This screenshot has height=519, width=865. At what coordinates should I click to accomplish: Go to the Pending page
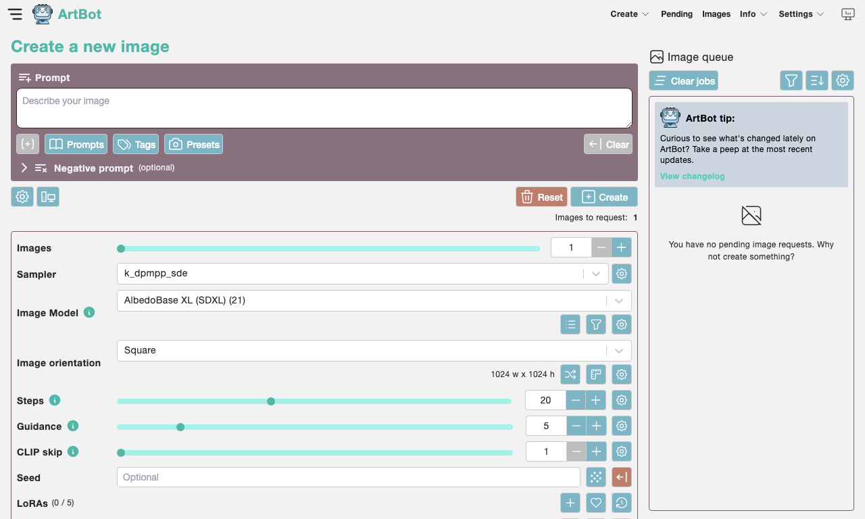[676, 14]
